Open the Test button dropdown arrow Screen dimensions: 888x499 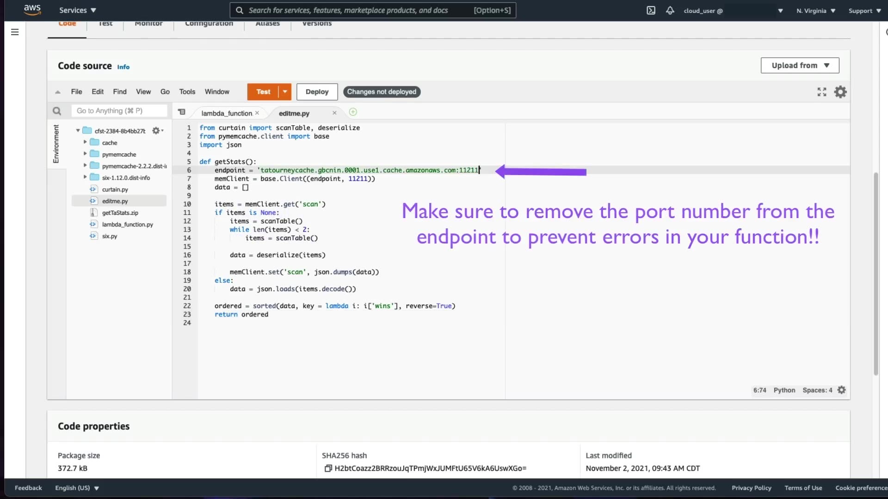tap(285, 91)
